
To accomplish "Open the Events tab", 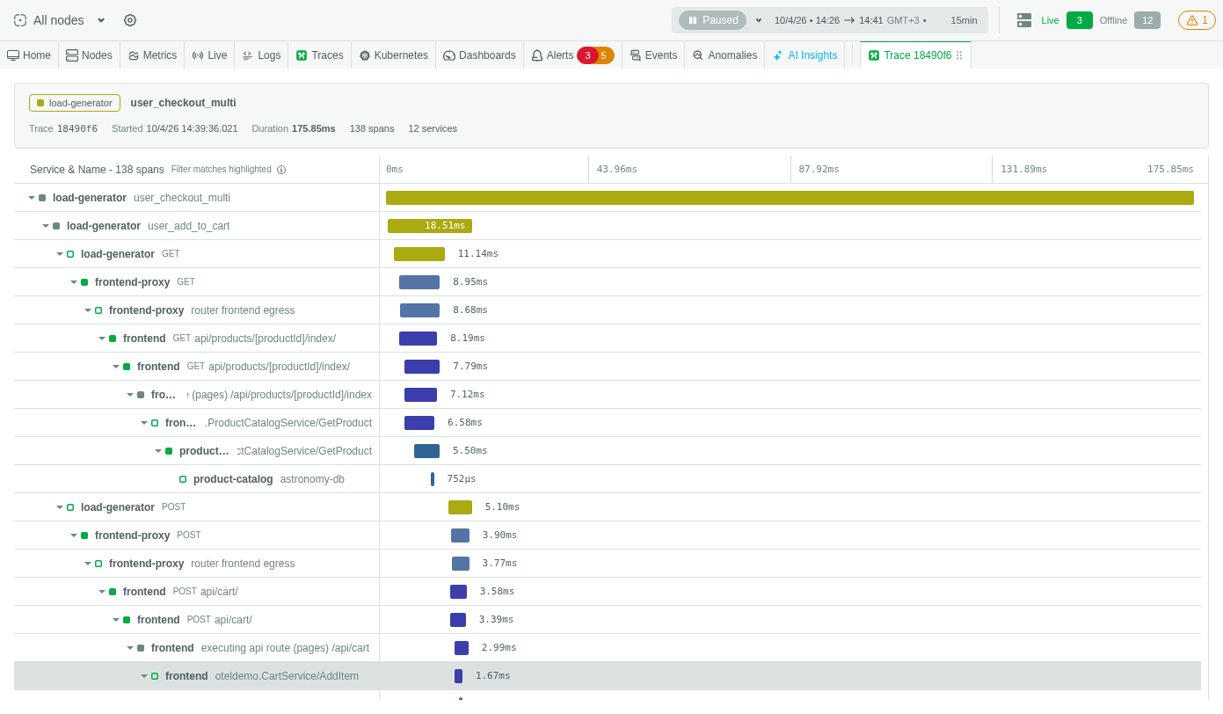I will (x=653, y=55).
